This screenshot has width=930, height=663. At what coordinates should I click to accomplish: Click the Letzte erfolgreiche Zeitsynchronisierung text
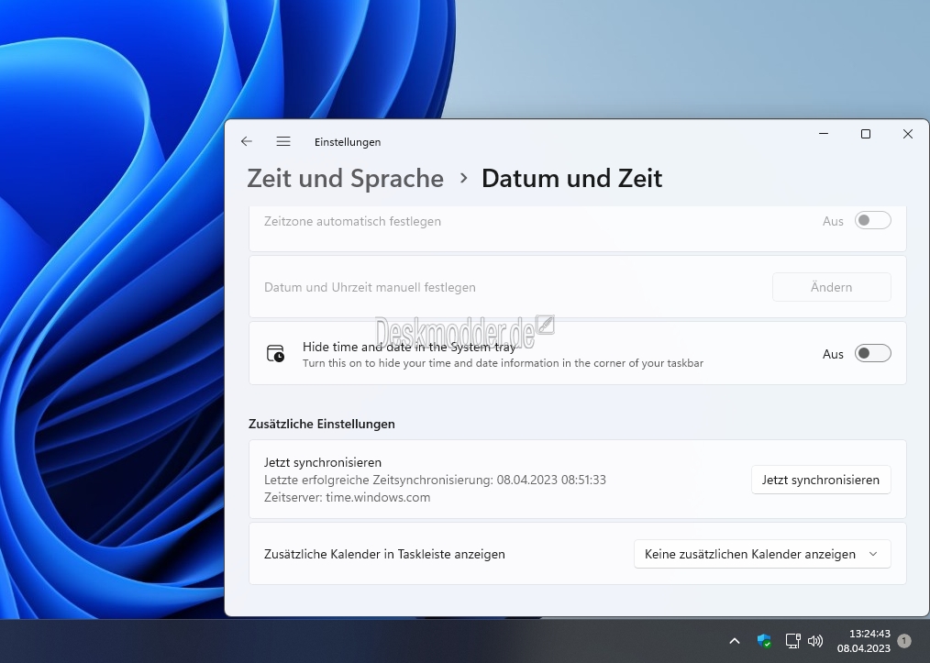tap(435, 480)
